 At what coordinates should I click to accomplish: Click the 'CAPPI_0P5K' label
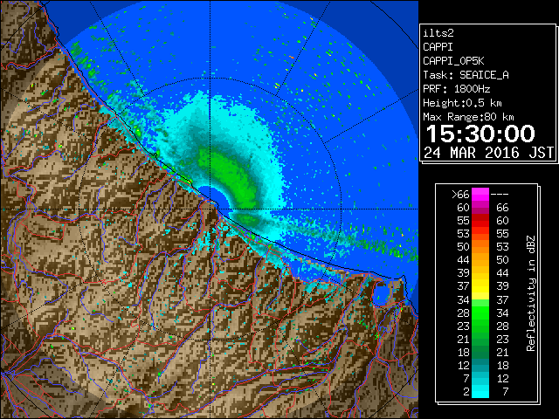[x=453, y=61]
